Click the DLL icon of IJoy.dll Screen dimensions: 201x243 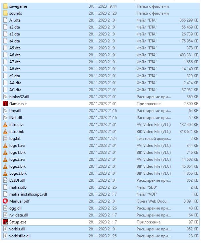[5, 110]
